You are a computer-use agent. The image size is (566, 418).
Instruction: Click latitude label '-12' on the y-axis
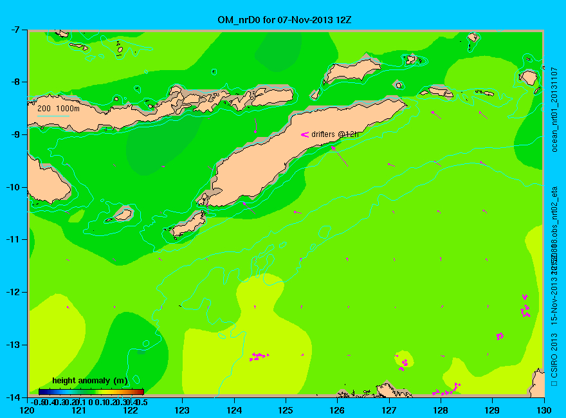coord(14,292)
